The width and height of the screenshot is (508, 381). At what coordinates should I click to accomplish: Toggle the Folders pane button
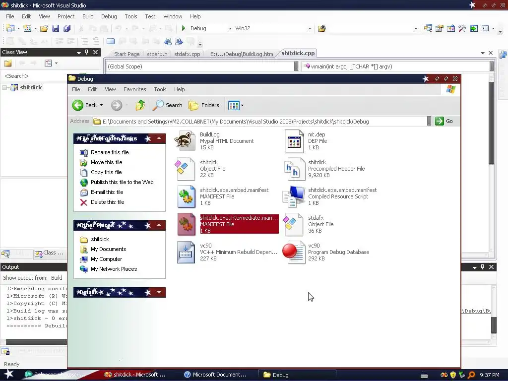[x=204, y=105]
